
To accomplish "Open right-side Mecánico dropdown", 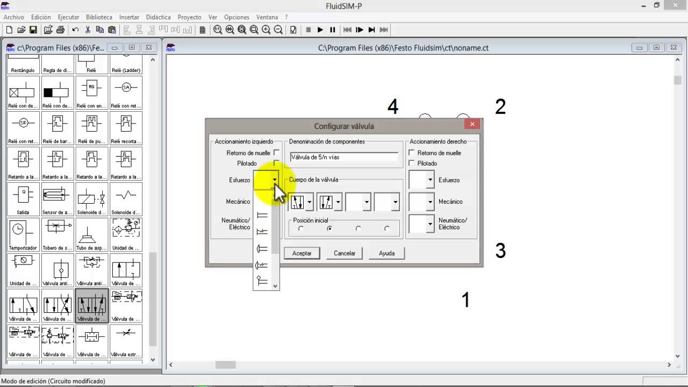I will click(x=430, y=202).
